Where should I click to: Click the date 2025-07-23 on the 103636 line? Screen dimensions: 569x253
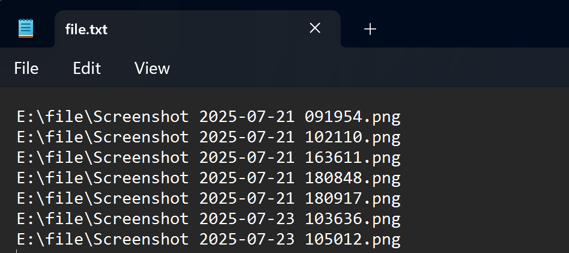pyautogui.click(x=246, y=219)
